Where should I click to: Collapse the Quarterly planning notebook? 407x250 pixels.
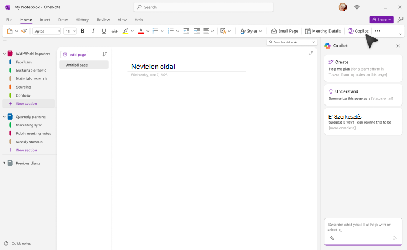4,117
